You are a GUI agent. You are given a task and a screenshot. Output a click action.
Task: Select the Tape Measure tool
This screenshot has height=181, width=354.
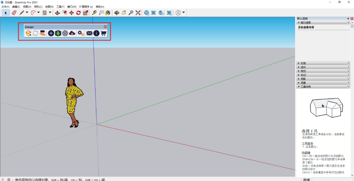tap(94, 13)
